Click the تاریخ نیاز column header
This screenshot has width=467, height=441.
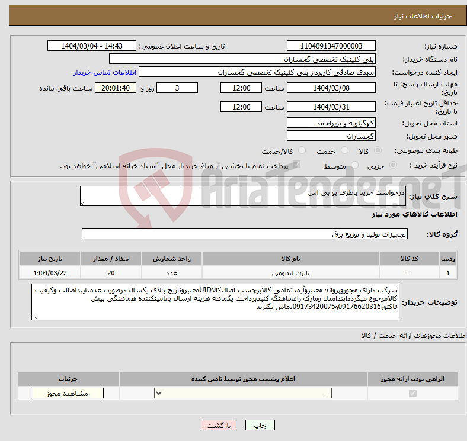click(x=50, y=259)
